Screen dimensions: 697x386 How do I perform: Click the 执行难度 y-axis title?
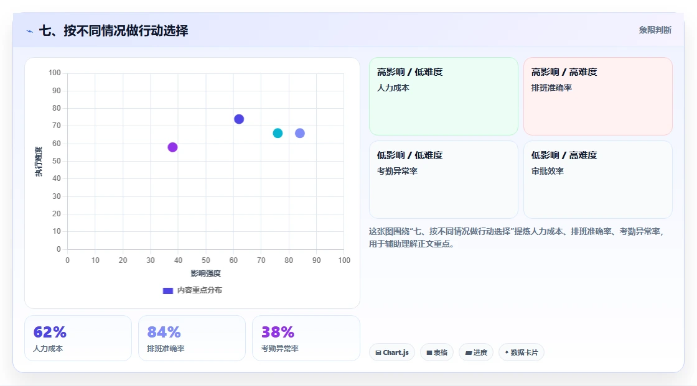39,162
